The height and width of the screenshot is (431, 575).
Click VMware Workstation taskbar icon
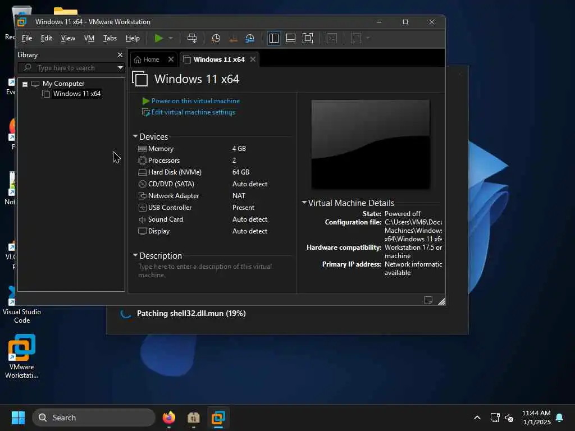218,418
